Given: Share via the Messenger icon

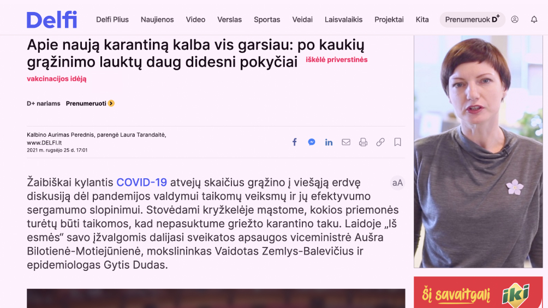Looking at the screenshot, I should pos(312,142).
